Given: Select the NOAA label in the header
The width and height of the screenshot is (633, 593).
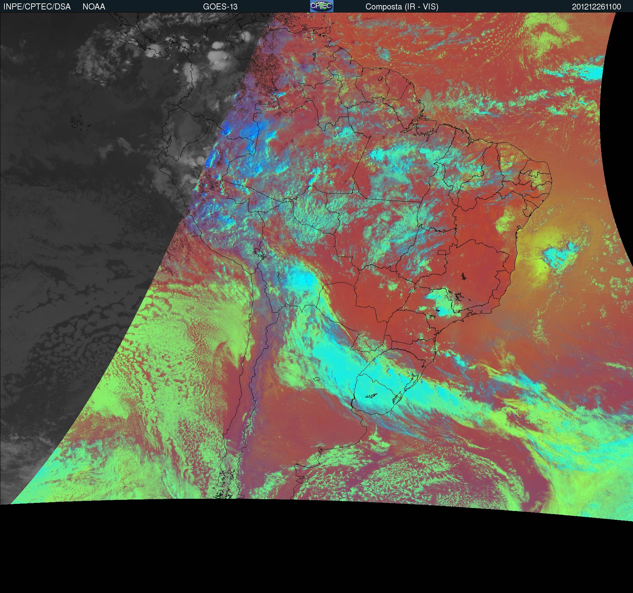Looking at the screenshot, I should click(94, 7).
